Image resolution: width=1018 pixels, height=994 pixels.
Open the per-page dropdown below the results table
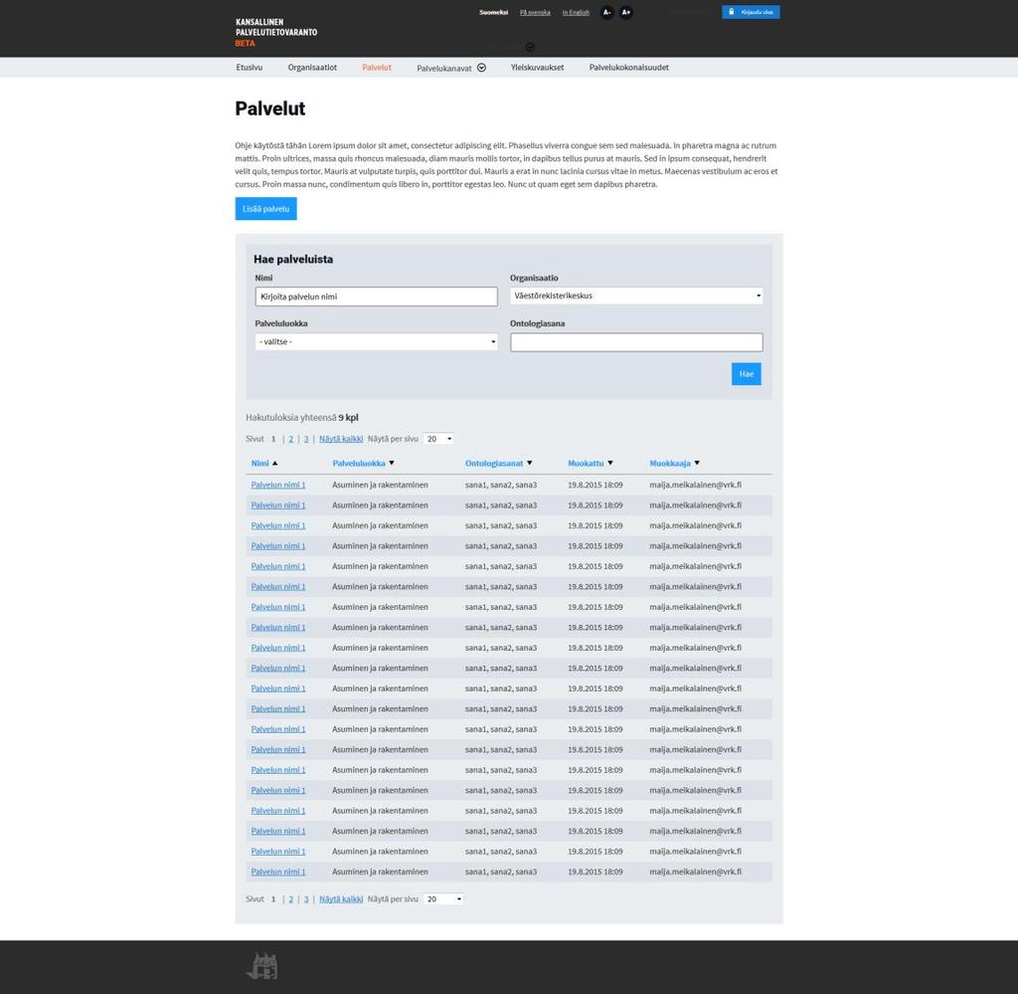pyautogui.click(x=442, y=899)
